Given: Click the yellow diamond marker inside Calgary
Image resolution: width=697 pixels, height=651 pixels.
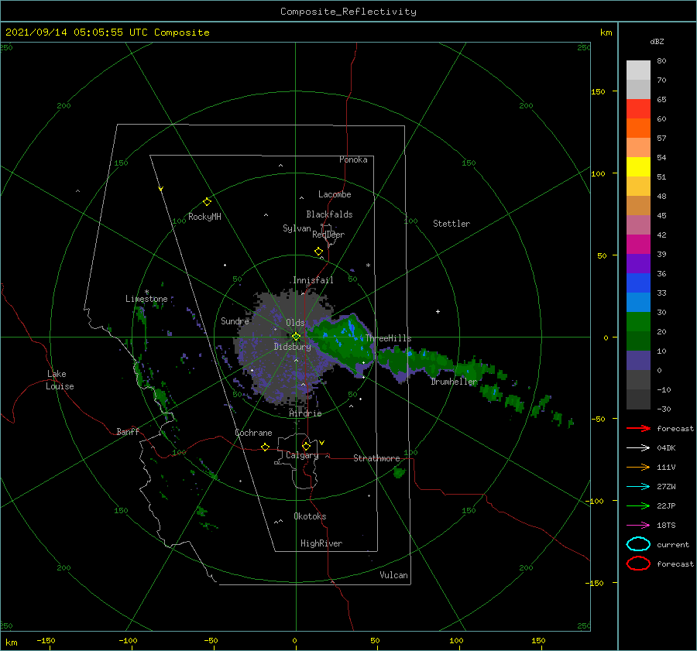Looking at the screenshot, I should click(306, 446).
